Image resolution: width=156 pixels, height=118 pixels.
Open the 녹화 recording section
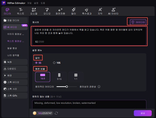(x=15, y=62)
